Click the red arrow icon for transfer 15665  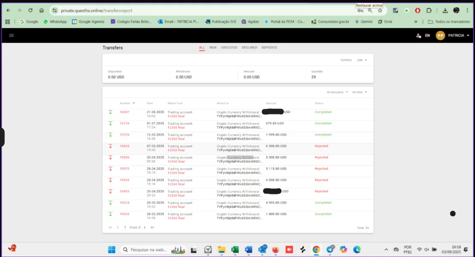(111, 146)
